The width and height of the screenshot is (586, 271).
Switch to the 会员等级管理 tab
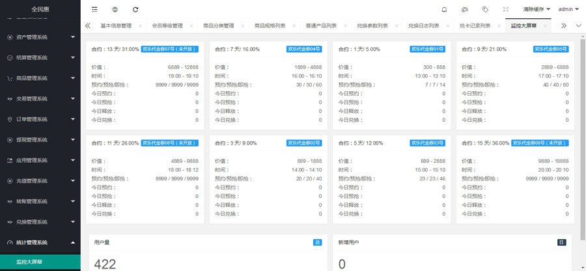coord(167,26)
